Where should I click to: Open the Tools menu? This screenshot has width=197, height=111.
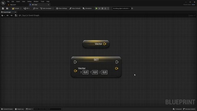point(42,2)
